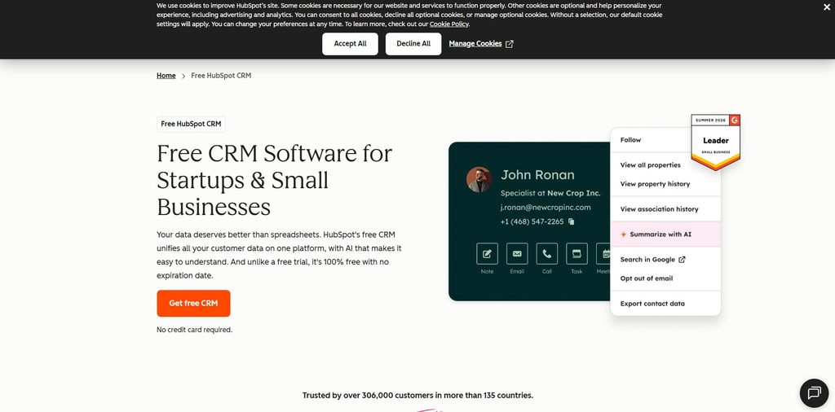Click external link icon next to Manage Cookies

509,44
